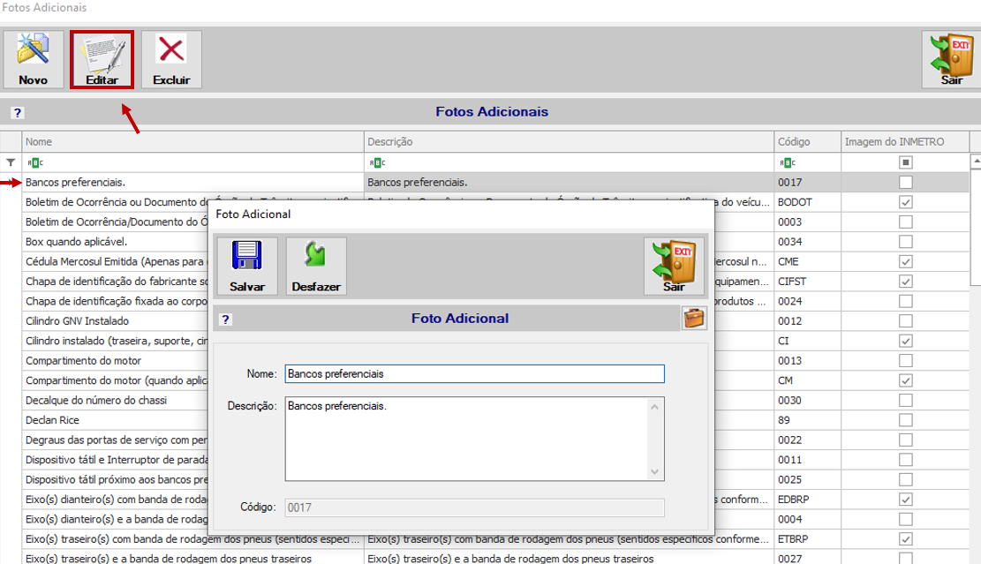The image size is (981, 564).
Task: Toggle INMETRO checkbox for code 0012
Action: click(x=905, y=320)
